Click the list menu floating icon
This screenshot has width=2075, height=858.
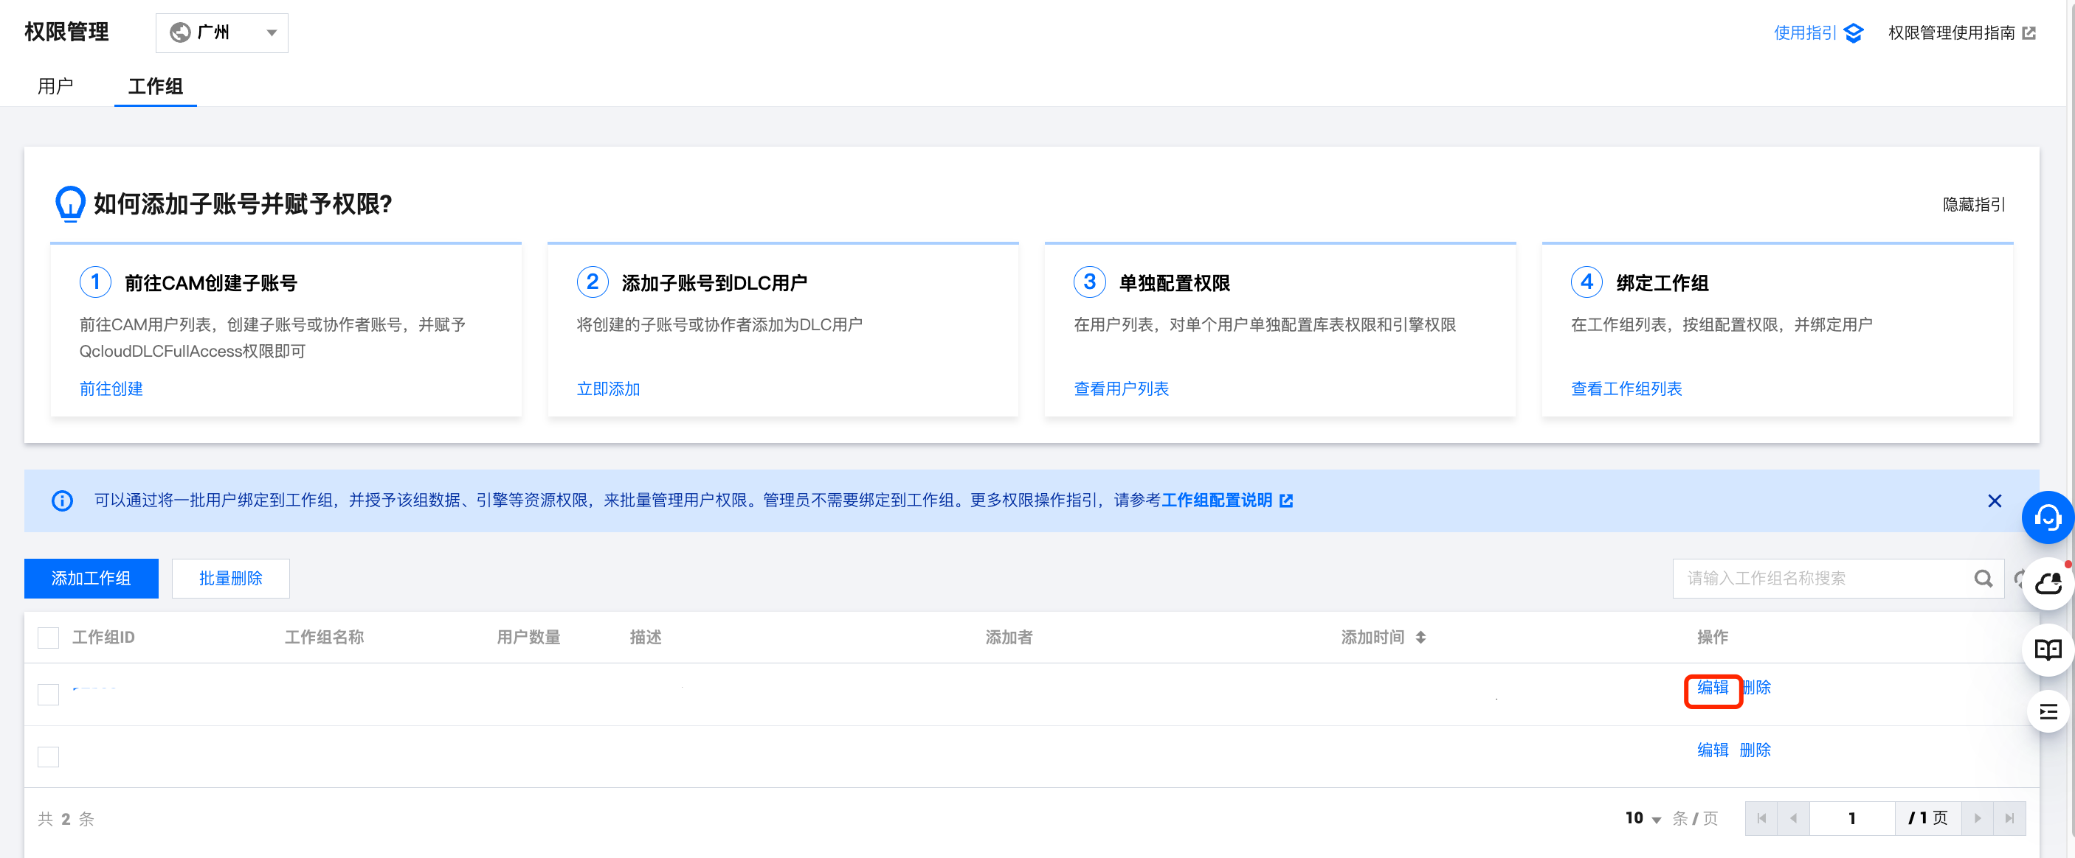[x=2047, y=711]
